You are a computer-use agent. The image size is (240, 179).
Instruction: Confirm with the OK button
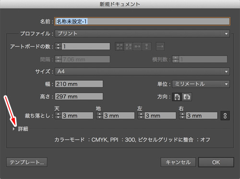pos(216,162)
